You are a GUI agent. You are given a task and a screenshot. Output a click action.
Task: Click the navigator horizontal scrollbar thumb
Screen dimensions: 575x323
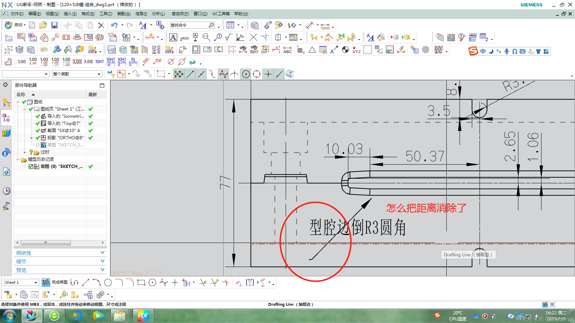point(46,243)
